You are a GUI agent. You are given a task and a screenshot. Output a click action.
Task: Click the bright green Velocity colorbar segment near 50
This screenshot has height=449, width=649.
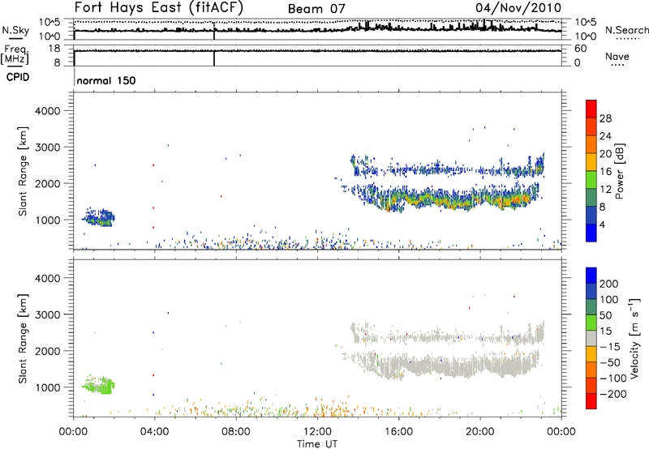pos(591,323)
